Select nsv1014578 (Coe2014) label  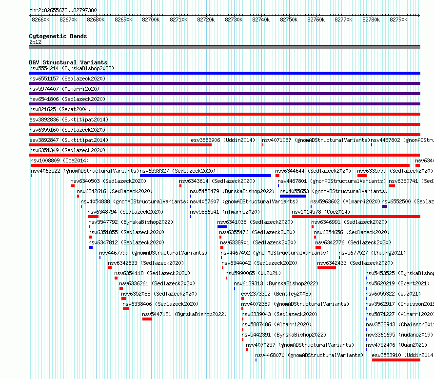pyautogui.click(x=321, y=212)
